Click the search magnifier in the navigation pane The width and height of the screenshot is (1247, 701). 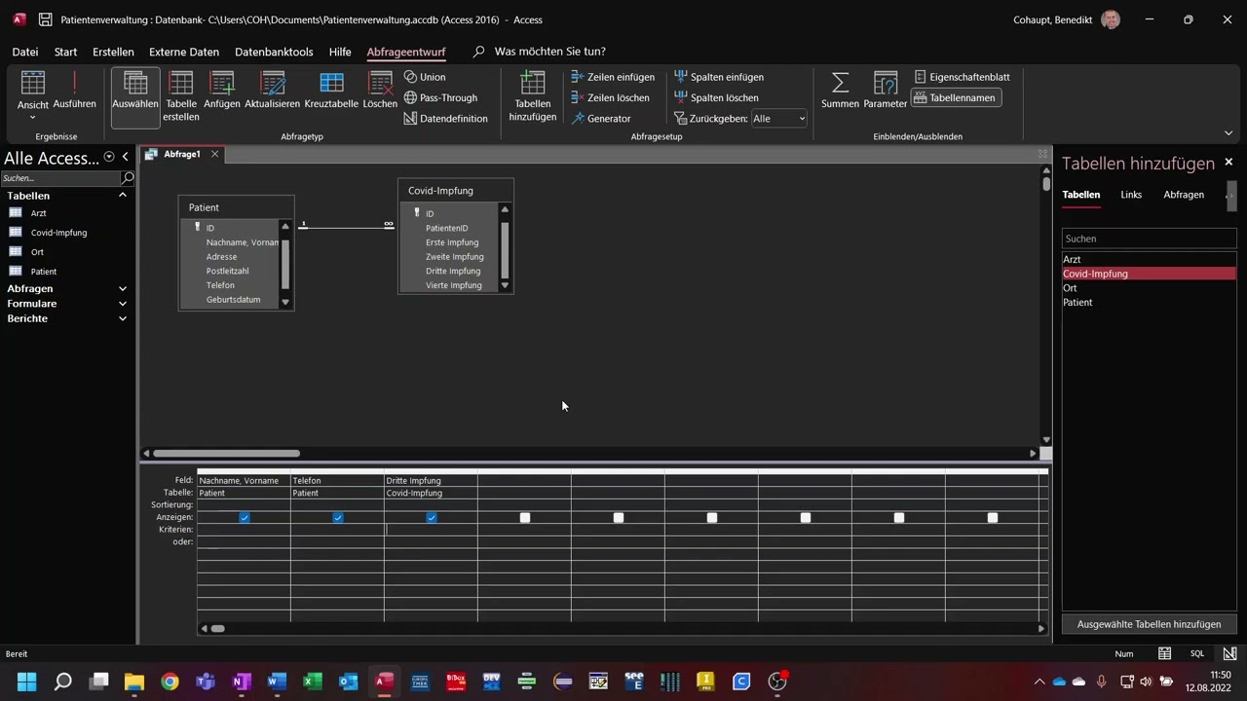click(127, 178)
